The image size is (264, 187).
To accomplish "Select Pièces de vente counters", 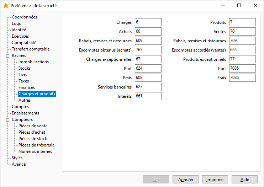I will (x=33, y=126).
